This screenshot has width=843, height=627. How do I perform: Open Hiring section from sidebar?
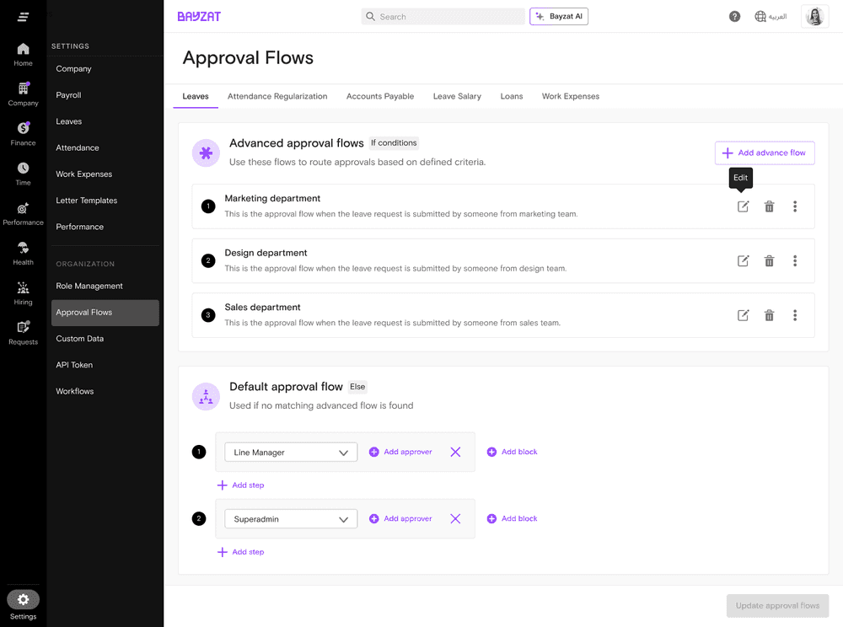[23, 292]
